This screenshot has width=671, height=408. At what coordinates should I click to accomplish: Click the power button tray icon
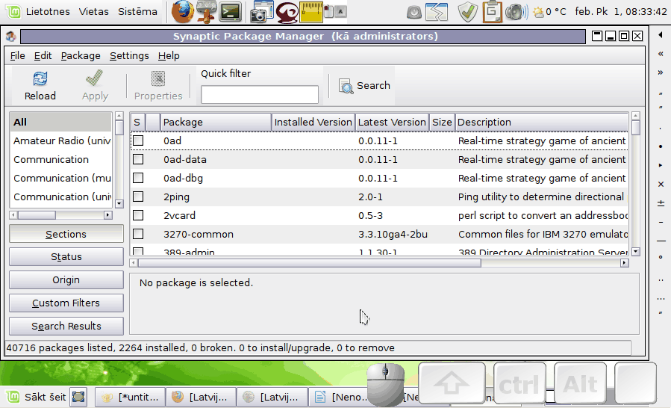pos(413,12)
